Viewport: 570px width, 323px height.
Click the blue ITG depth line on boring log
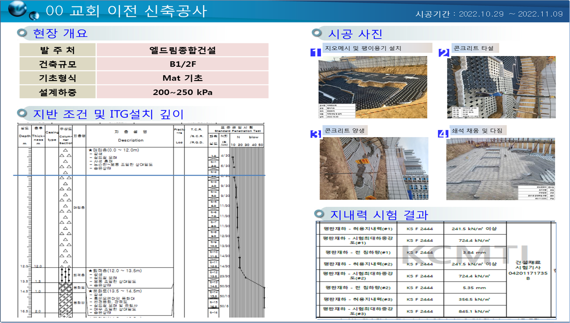click(x=139, y=175)
